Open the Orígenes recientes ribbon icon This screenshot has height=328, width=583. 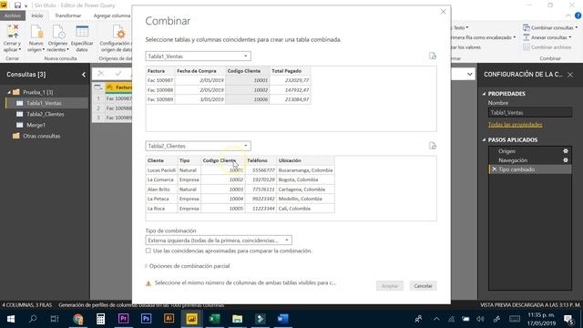[57, 38]
